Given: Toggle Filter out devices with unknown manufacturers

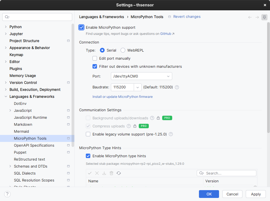Looking at the screenshot, I should click(95, 66).
